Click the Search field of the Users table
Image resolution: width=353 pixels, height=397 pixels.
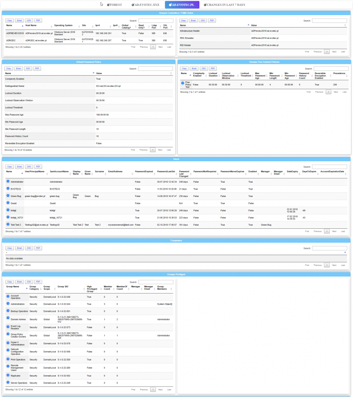coord(329,166)
